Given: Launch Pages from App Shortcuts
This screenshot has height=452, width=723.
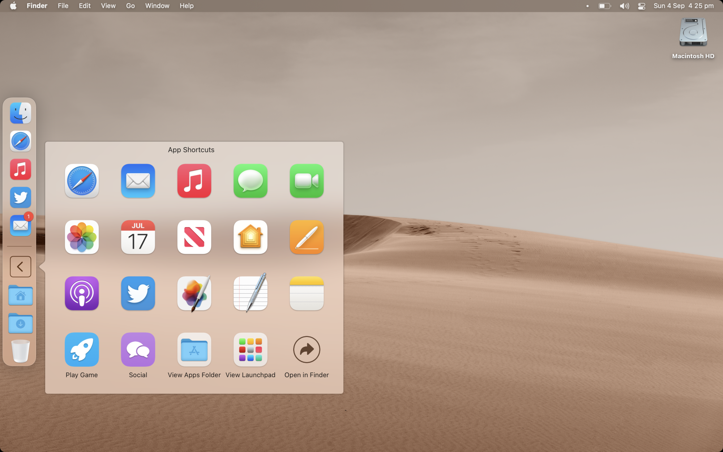Looking at the screenshot, I should (307, 237).
